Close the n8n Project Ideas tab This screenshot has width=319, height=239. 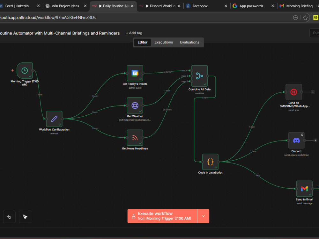85,6
